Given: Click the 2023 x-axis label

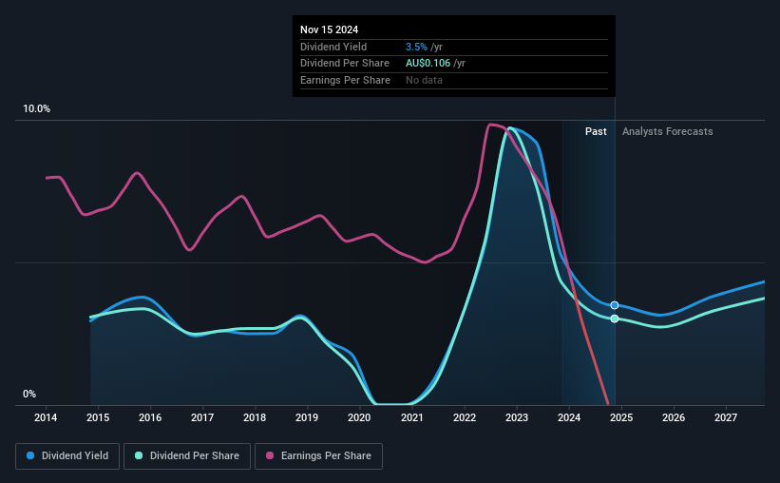Looking at the screenshot, I should click(517, 417).
